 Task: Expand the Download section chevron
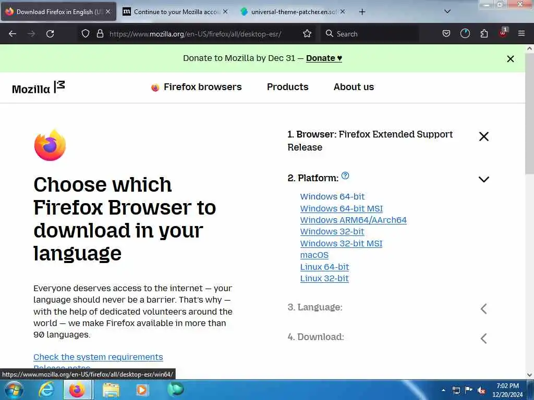tap(483, 339)
